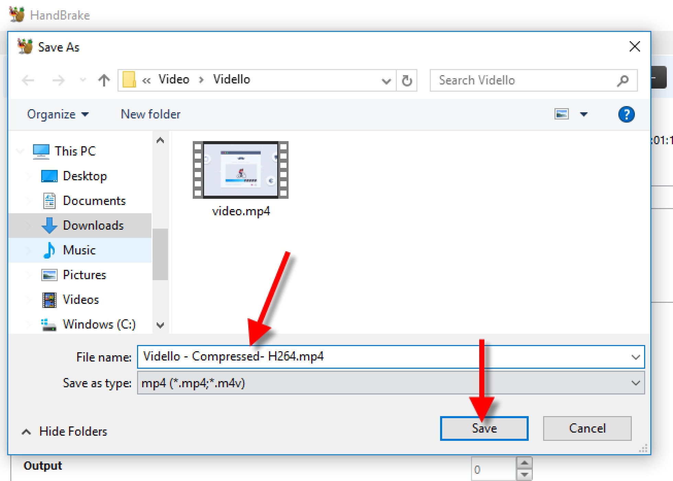Open the Help question mark icon
This screenshot has width=673, height=481.
click(x=626, y=114)
